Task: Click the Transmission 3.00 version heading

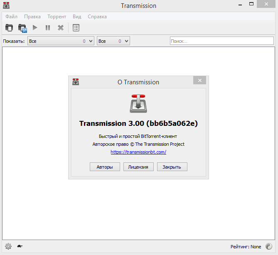Action: [138, 123]
